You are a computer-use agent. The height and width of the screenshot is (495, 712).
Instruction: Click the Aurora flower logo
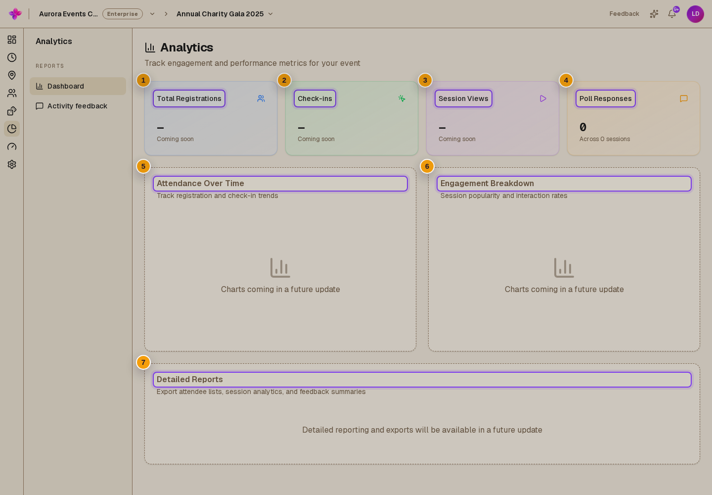click(x=15, y=14)
